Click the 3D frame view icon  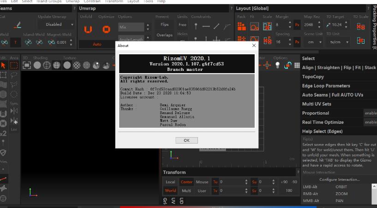click(27, 65)
